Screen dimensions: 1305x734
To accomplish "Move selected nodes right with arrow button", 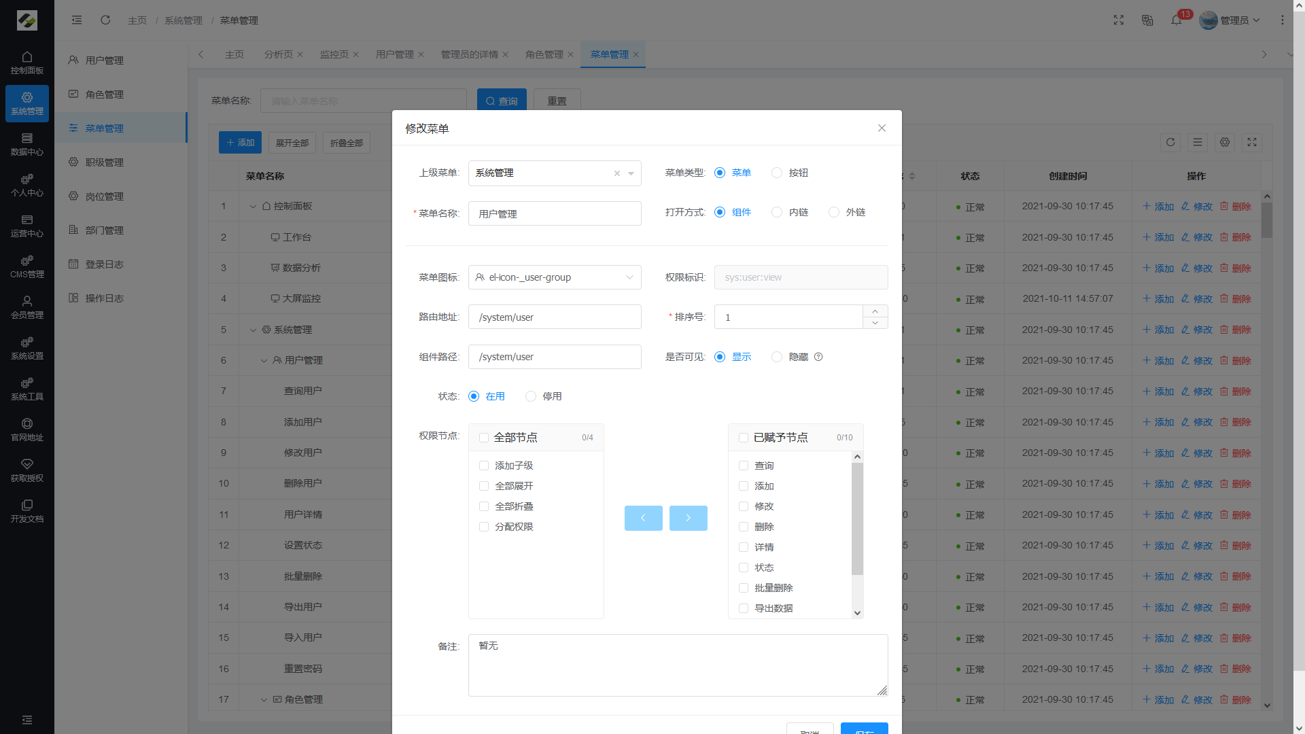I will coord(688,518).
